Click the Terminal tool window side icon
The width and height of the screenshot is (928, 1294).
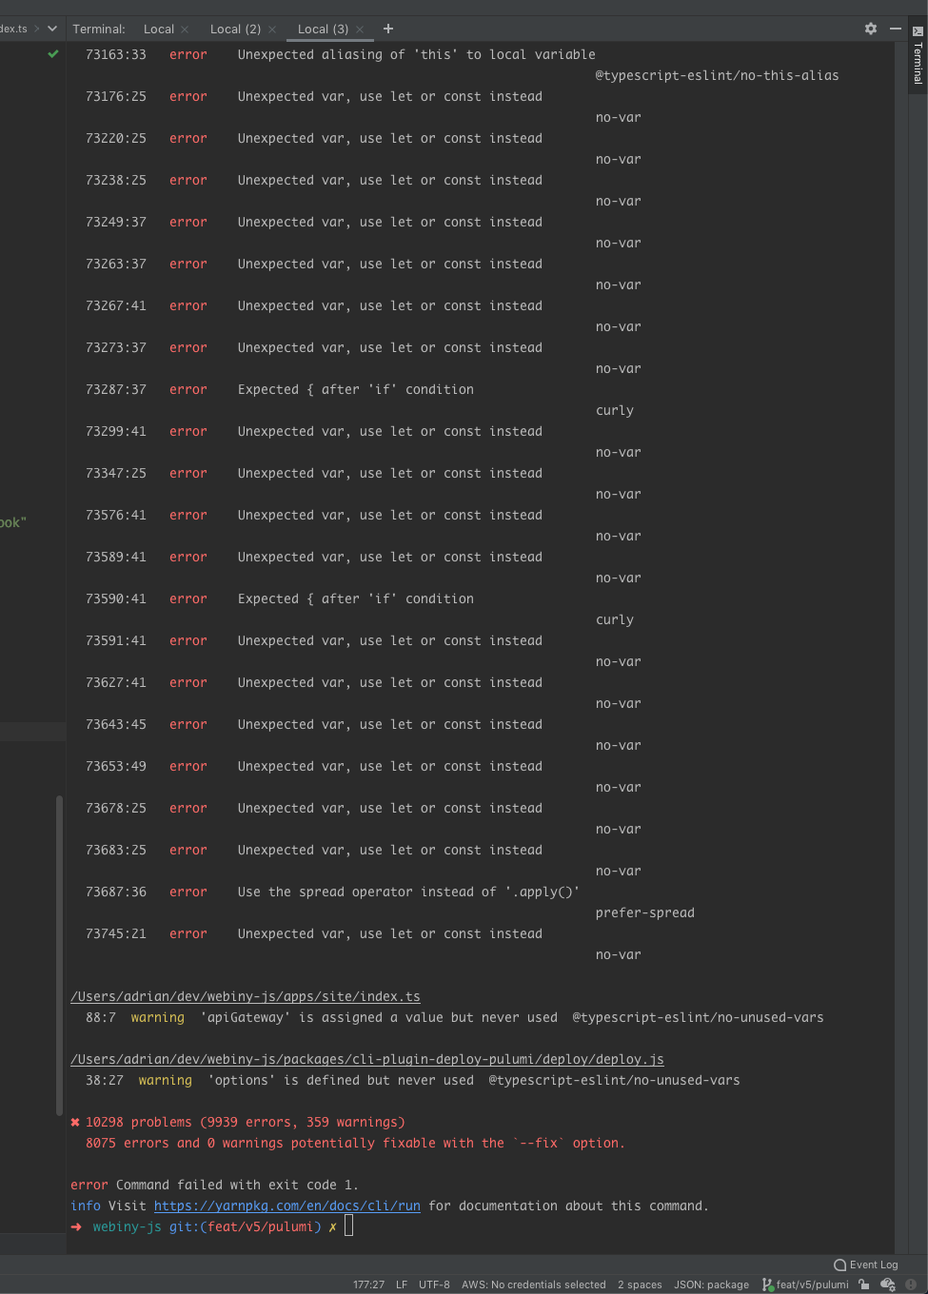(x=918, y=55)
